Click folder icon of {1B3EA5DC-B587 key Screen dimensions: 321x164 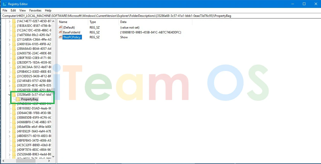click(14, 26)
